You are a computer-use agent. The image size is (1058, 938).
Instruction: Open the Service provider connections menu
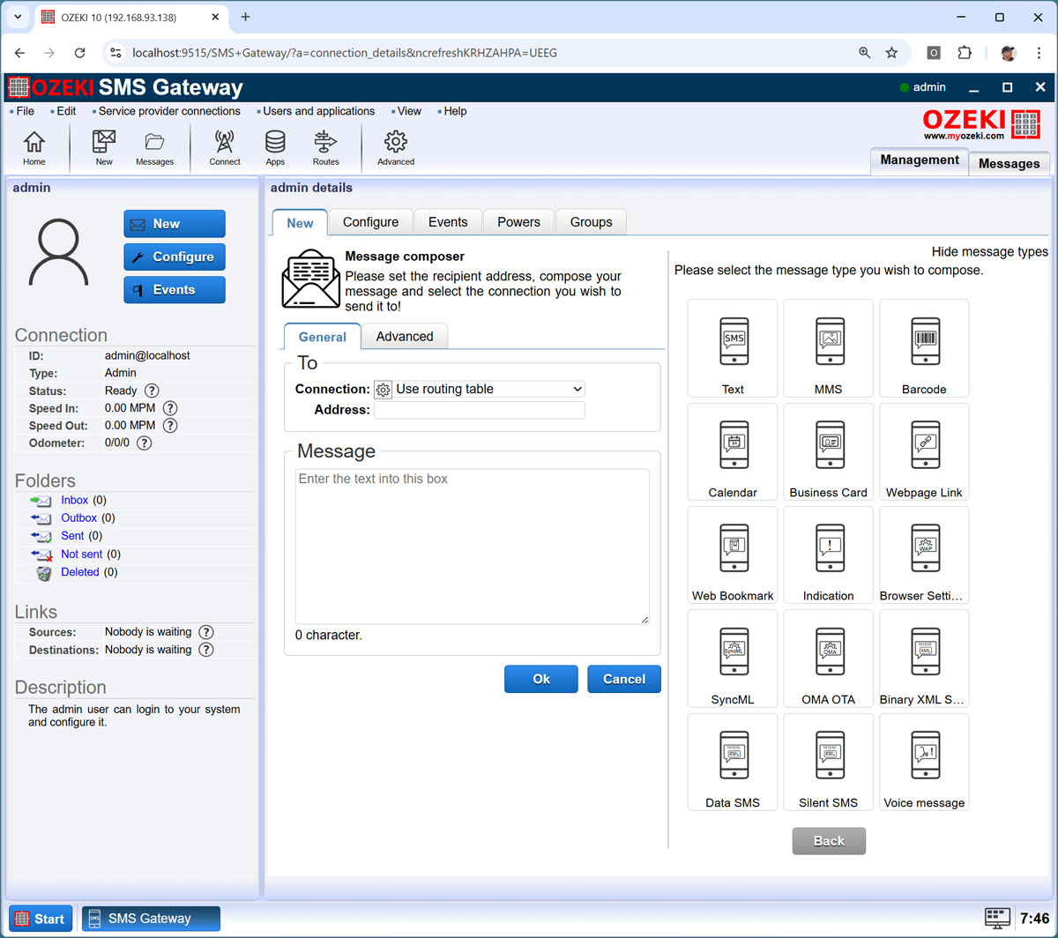tap(168, 111)
